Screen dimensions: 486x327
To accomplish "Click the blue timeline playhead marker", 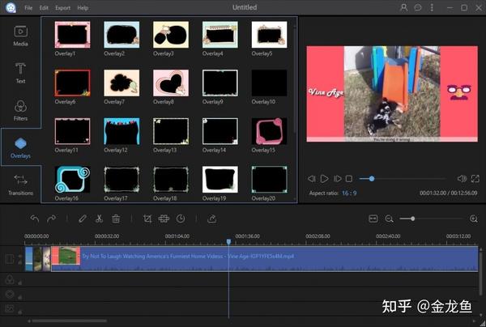I will 228,241.
